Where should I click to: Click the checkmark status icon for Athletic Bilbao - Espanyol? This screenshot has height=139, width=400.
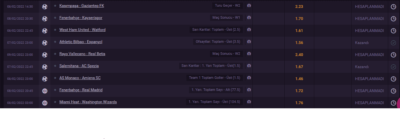pos(393,43)
